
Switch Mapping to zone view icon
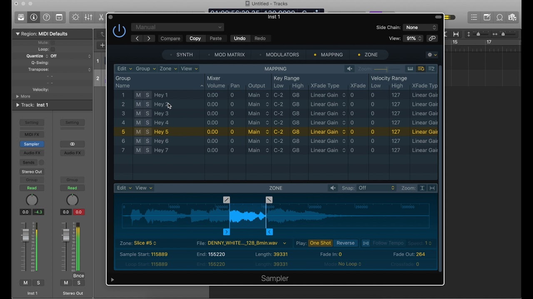(x=431, y=69)
